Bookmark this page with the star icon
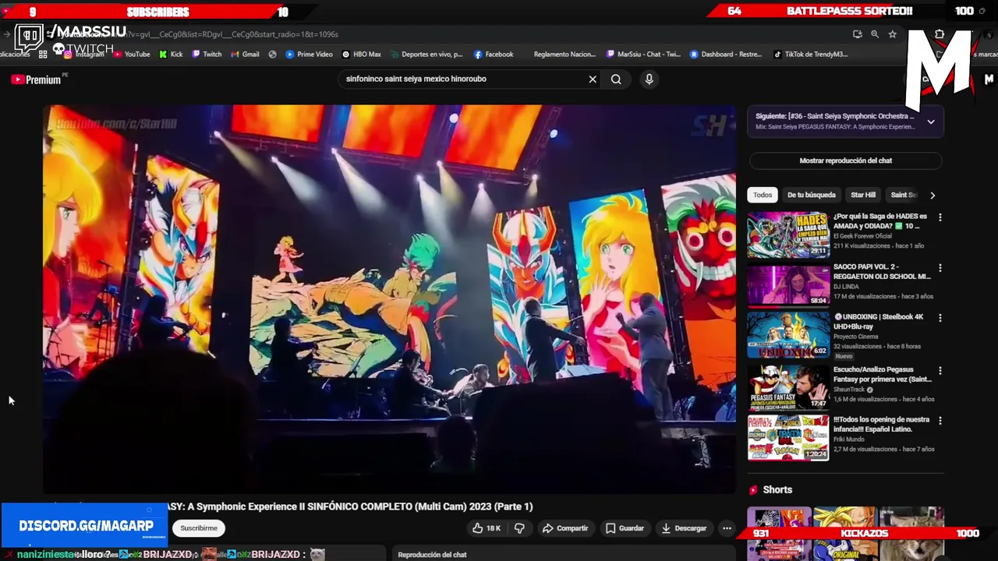 [x=892, y=34]
